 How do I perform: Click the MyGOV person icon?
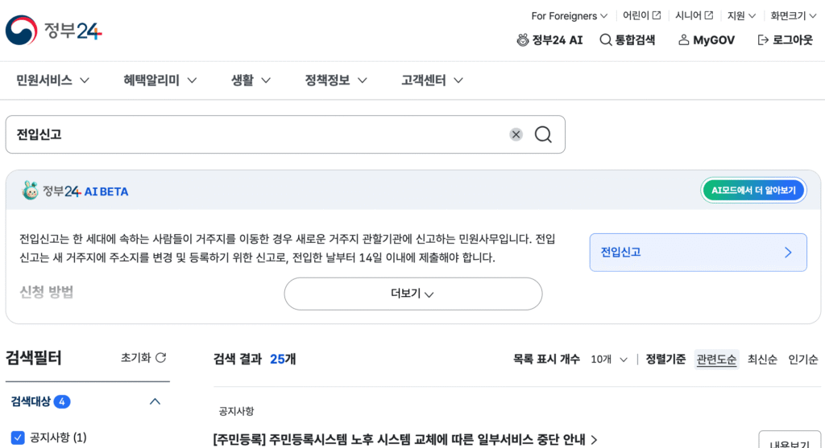pos(683,40)
